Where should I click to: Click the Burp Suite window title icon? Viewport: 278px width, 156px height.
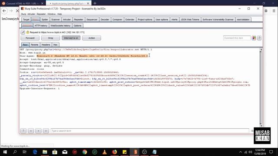tap(23, 9)
